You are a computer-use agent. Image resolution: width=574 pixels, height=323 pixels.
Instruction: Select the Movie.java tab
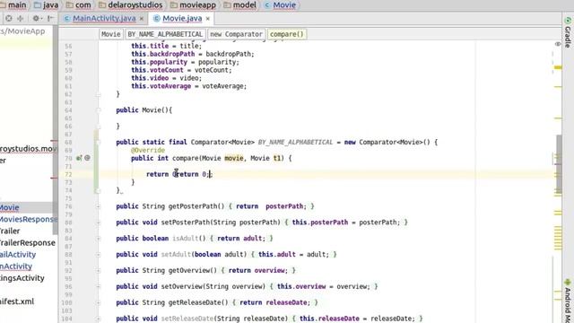(182, 18)
